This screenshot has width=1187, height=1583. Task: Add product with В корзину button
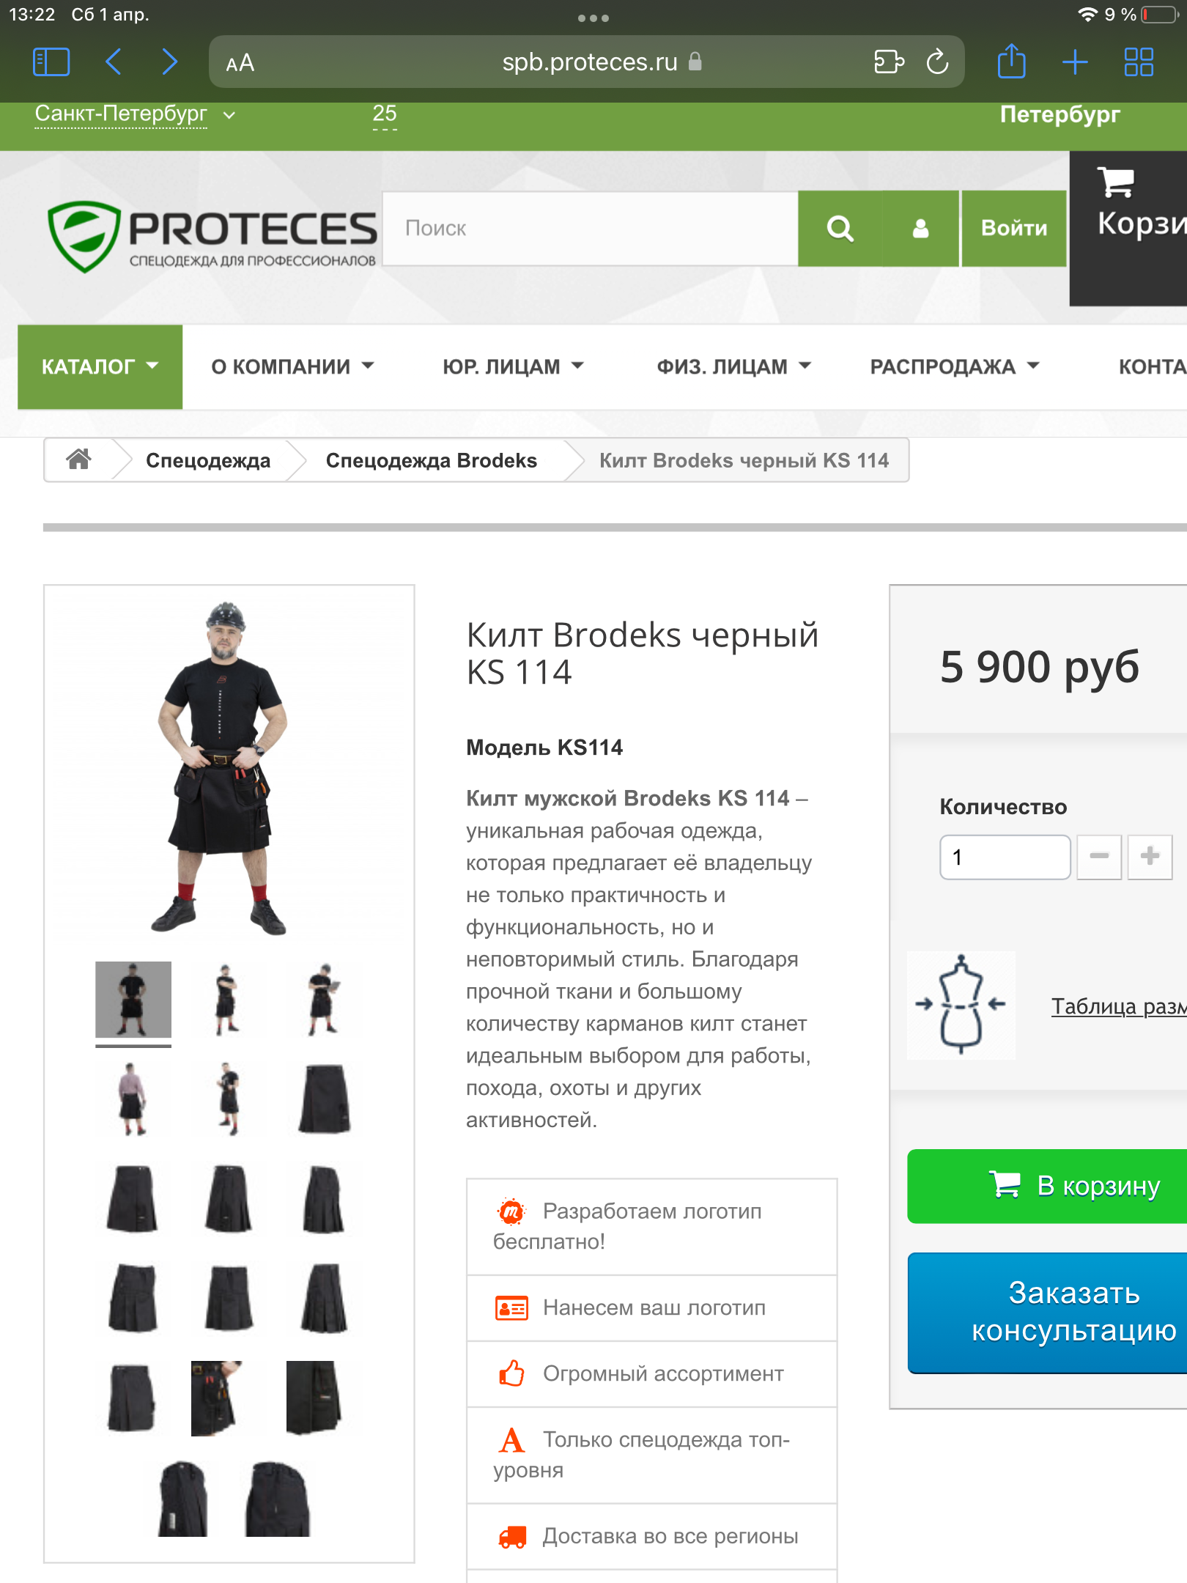(1047, 1186)
